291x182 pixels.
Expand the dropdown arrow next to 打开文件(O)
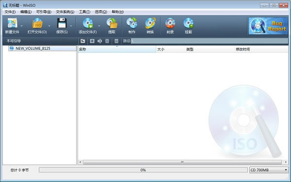pyautogui.click(x=49, y=26)
